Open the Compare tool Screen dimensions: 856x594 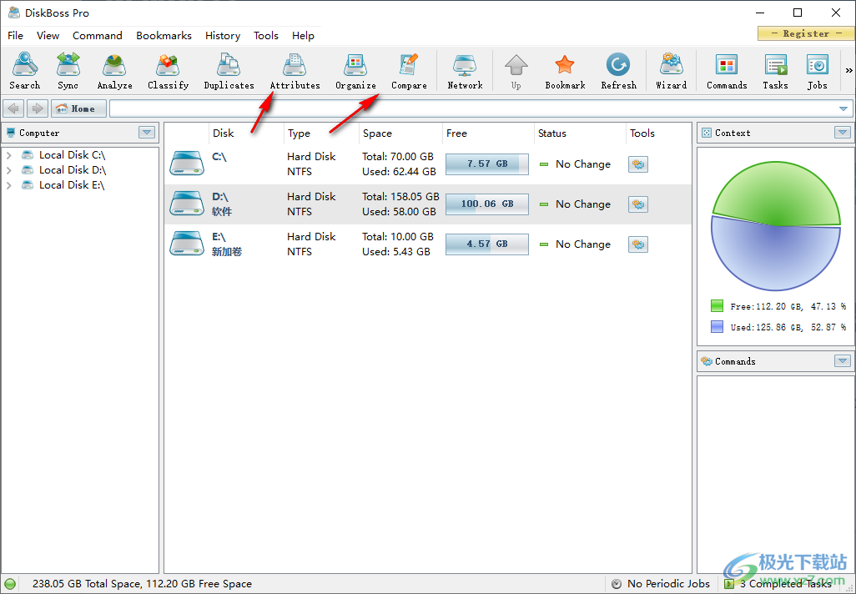409,71
